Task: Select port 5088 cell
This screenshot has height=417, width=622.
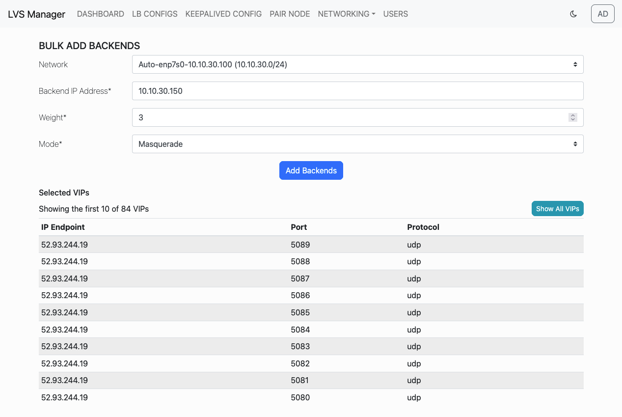Action: click(300, 261)
